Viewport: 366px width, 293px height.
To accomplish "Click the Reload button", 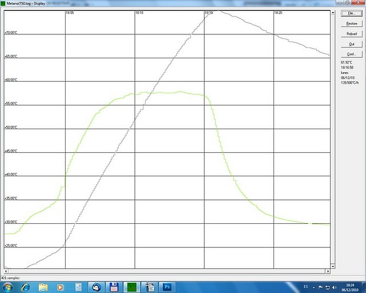I will (x=352, y=34).
